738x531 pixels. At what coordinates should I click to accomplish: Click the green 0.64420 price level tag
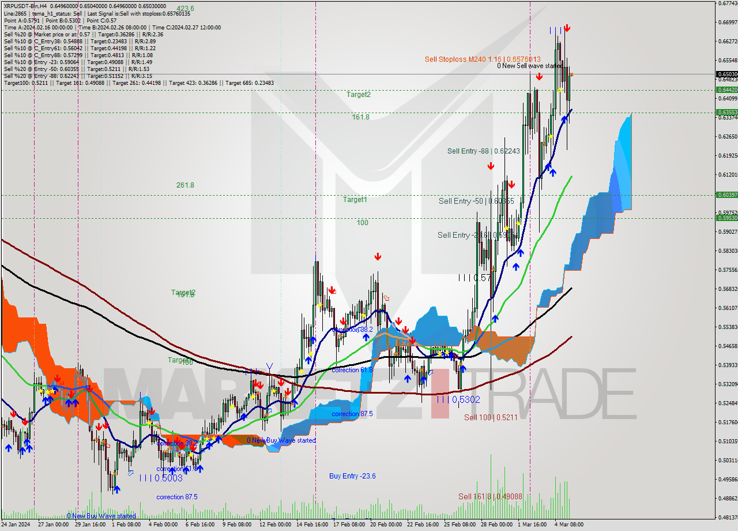[726, 89]
